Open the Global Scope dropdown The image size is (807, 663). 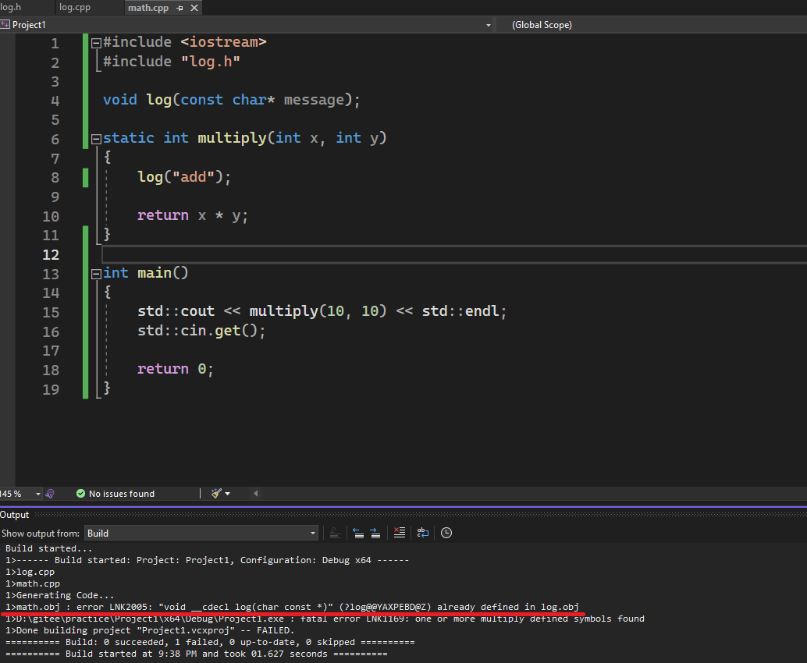pyautogui.click(x=542, y=25)
